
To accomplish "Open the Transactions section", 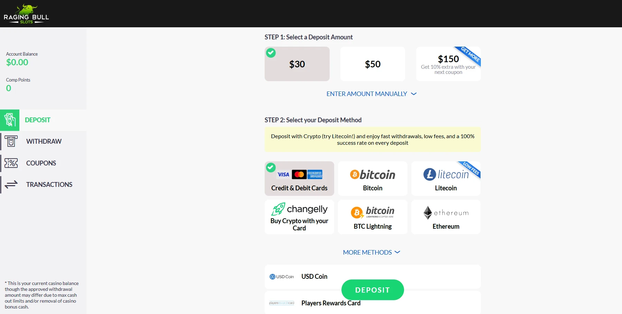I will (43, 184).
